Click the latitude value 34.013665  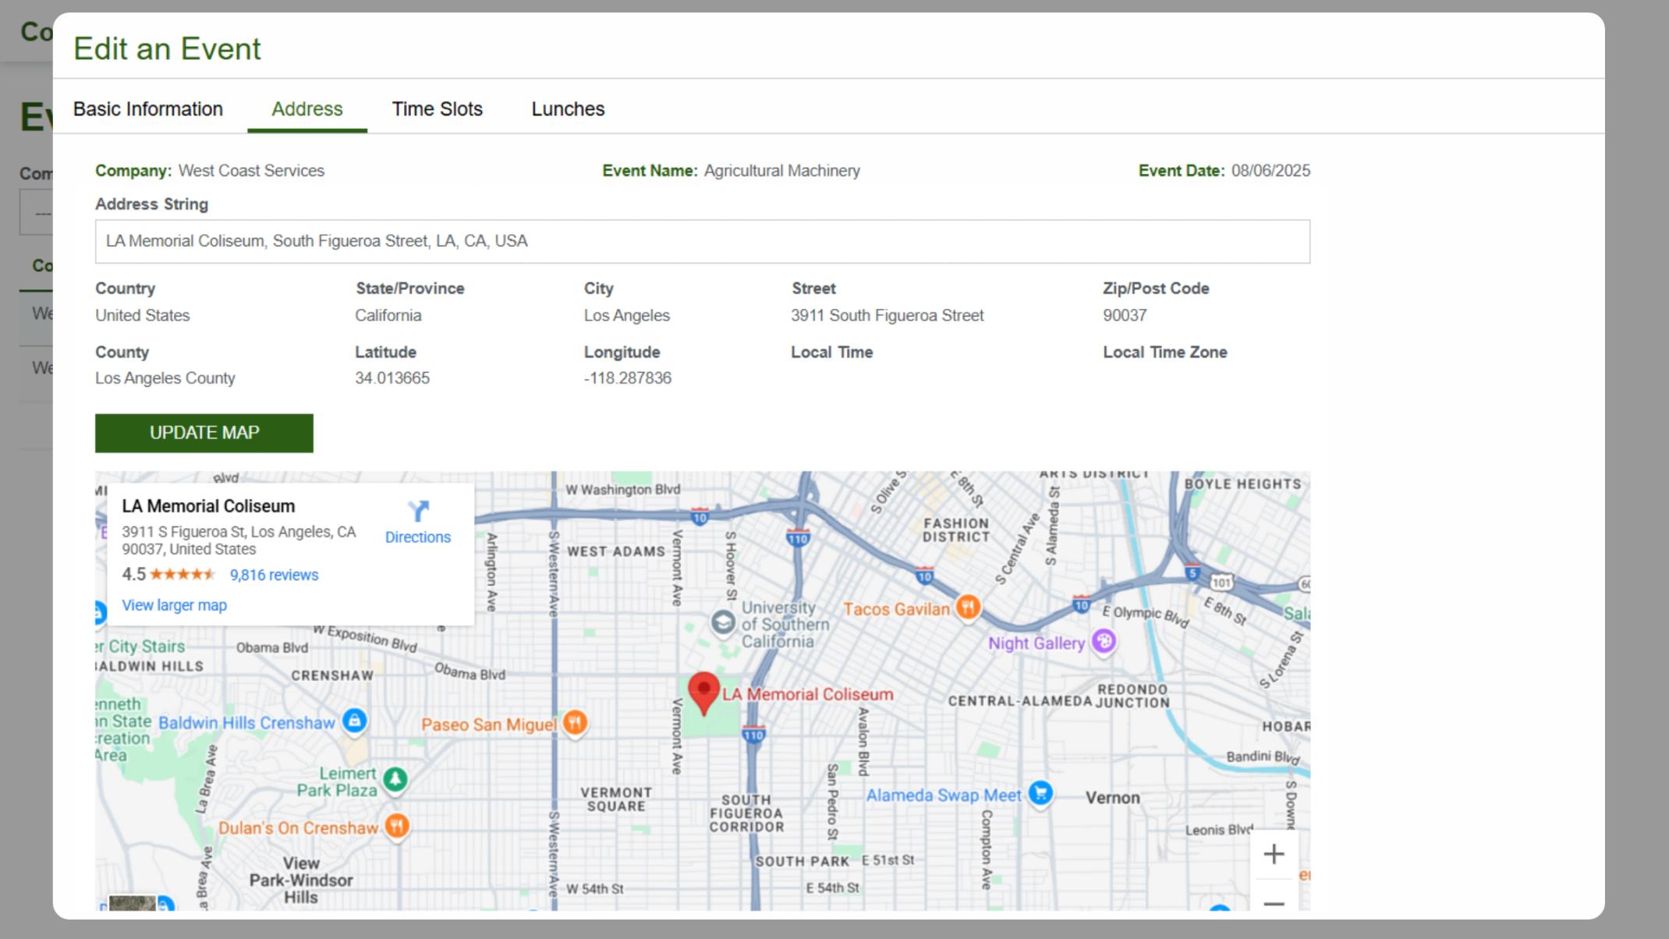pyautogui.click(x=392, y=378)
